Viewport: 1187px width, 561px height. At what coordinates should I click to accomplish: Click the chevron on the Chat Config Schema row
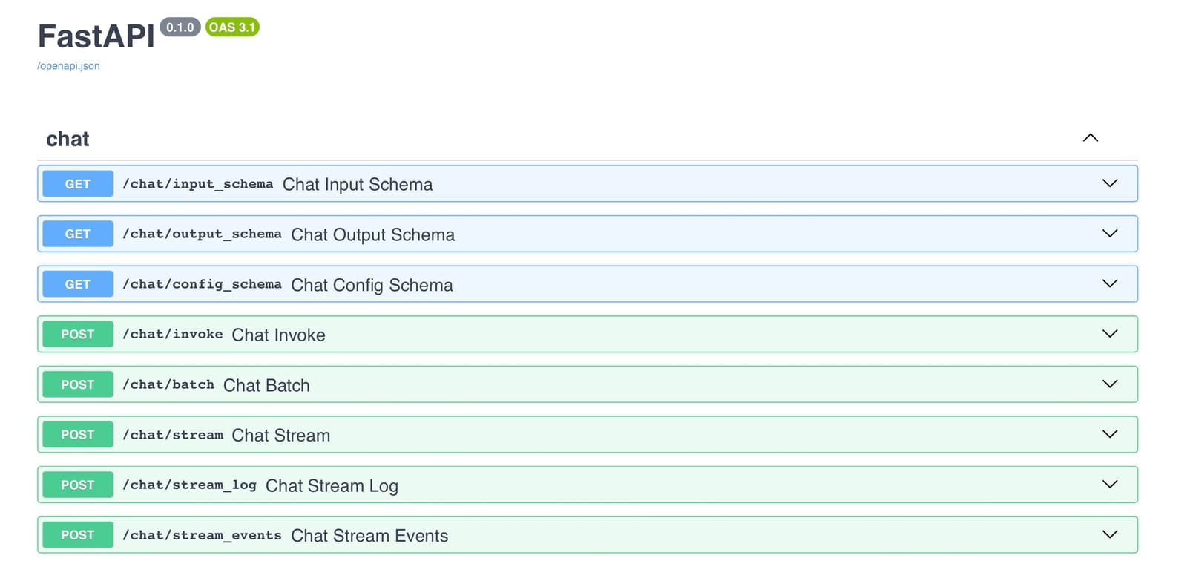1109,283
